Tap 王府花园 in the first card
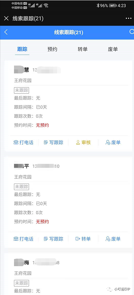 [x=23, y=81]
